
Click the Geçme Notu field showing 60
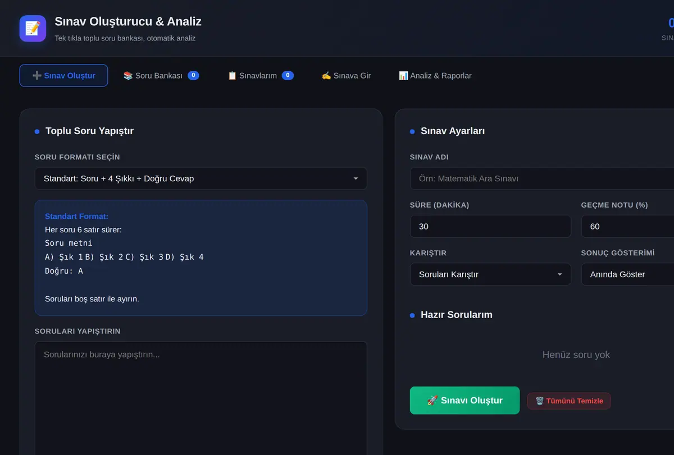[627, 227]
